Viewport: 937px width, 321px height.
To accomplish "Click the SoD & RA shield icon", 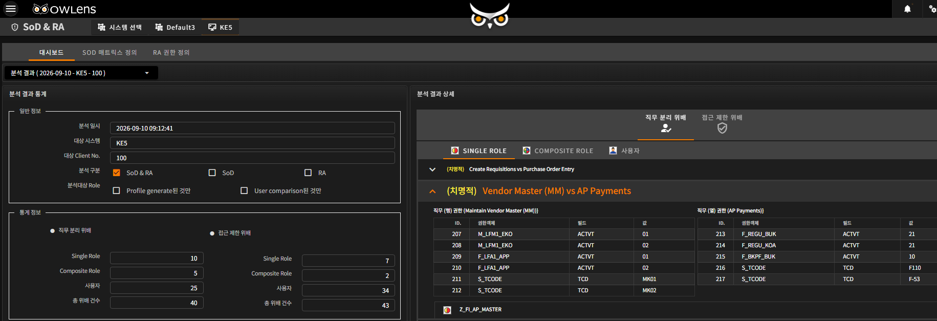I will pyautogui.click(x=15, y=27).
